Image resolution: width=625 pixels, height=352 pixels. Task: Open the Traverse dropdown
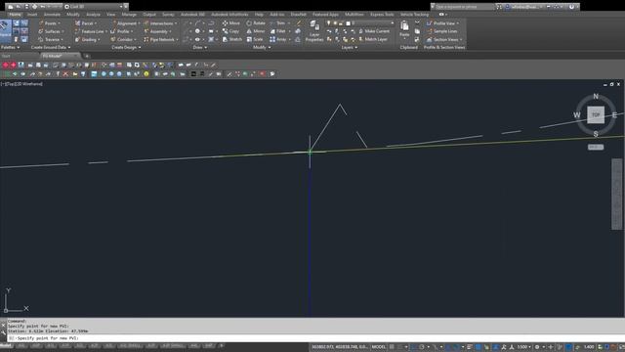(51, 39)
